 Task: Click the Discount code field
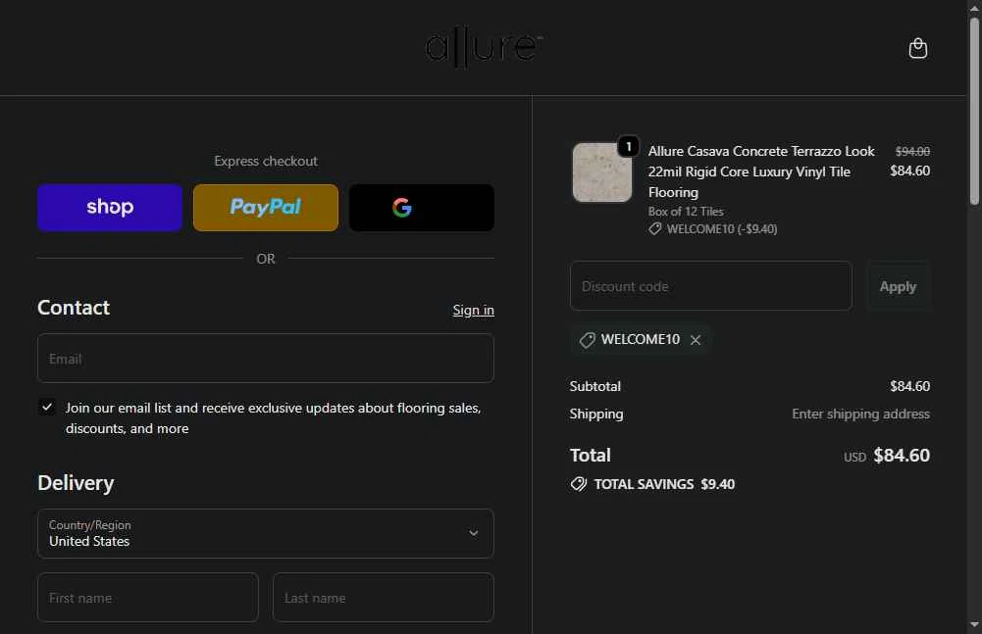pyautogui.click(x=711, y=286)
